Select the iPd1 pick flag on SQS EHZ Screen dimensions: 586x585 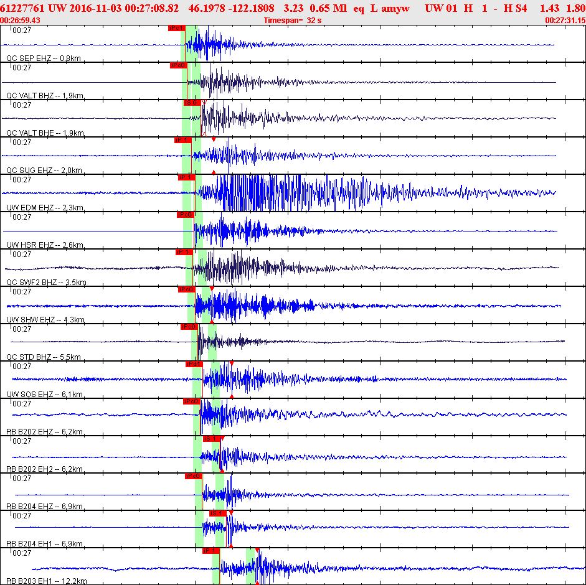[194, 364]
